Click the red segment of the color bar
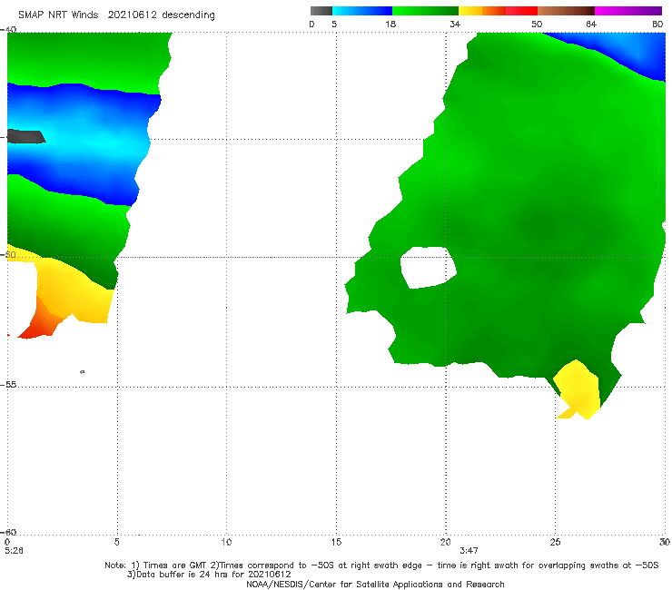The width and height of the screenshot is (672, 590). (x=522, y=11)
